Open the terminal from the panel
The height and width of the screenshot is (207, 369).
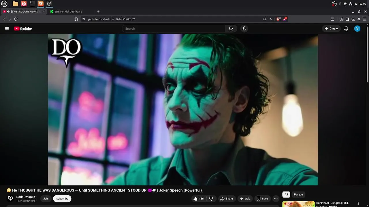click(x=32, y=4)
